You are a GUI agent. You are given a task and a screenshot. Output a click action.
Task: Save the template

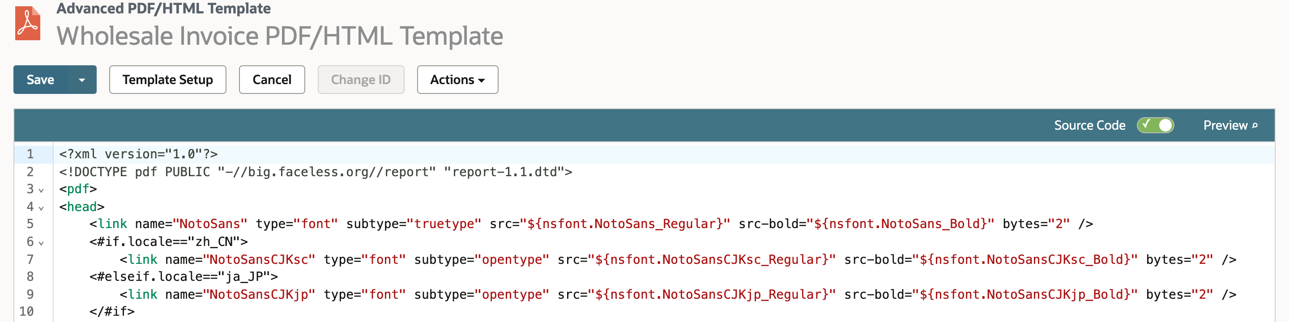pos(41,80)
